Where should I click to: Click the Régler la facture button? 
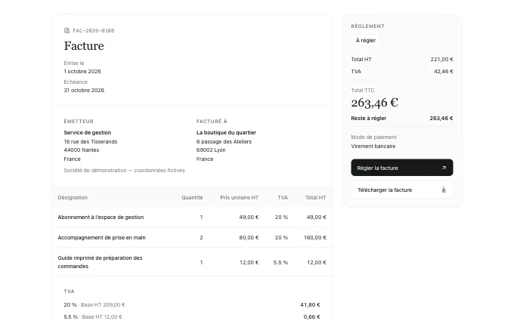point(402,168)
